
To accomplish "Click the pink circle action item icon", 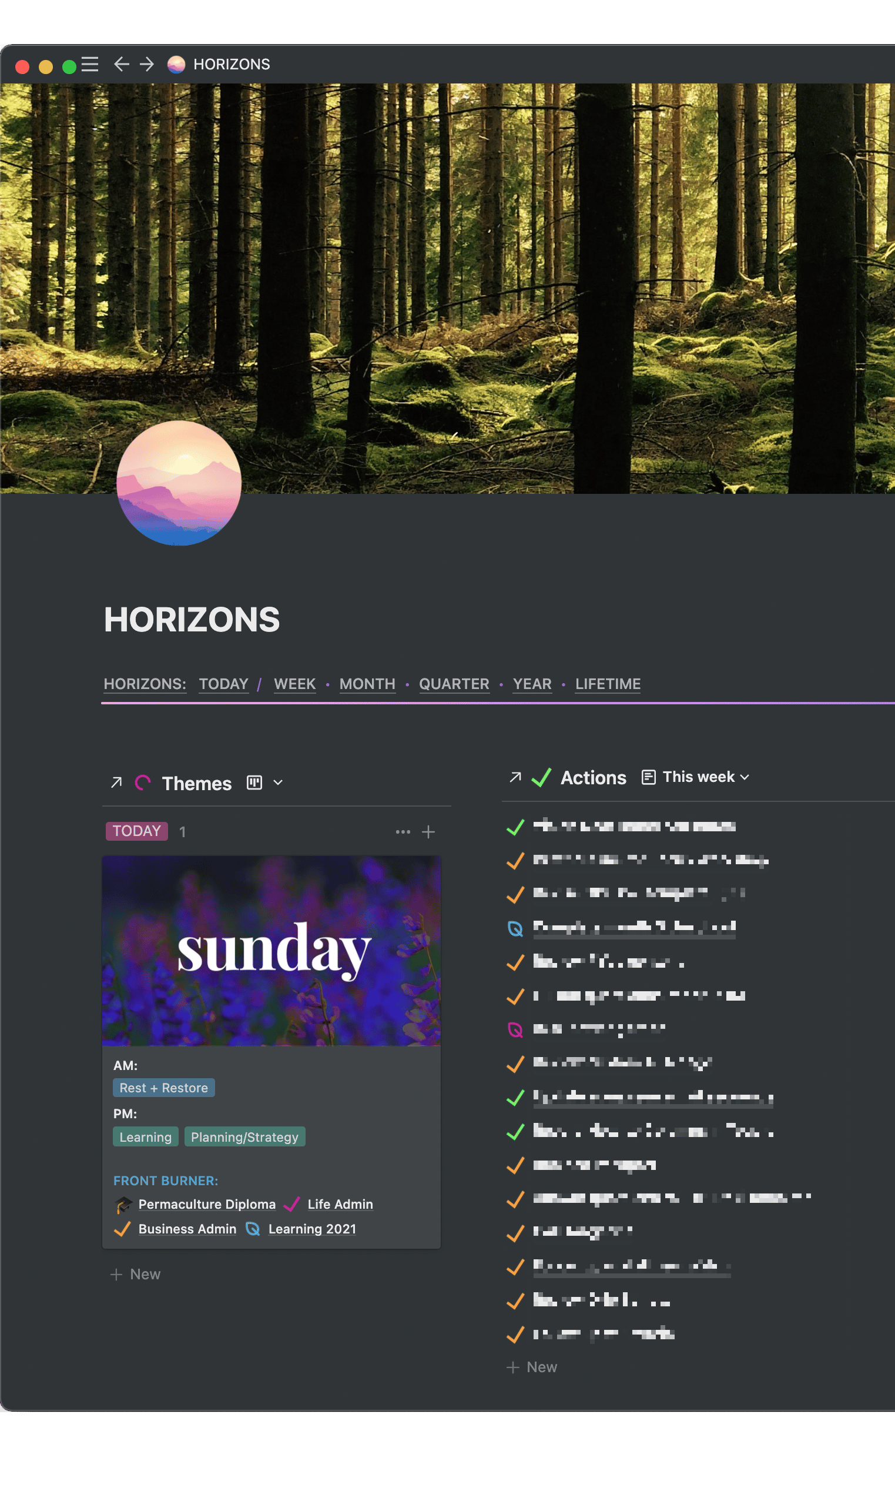I will (515, 1029).
